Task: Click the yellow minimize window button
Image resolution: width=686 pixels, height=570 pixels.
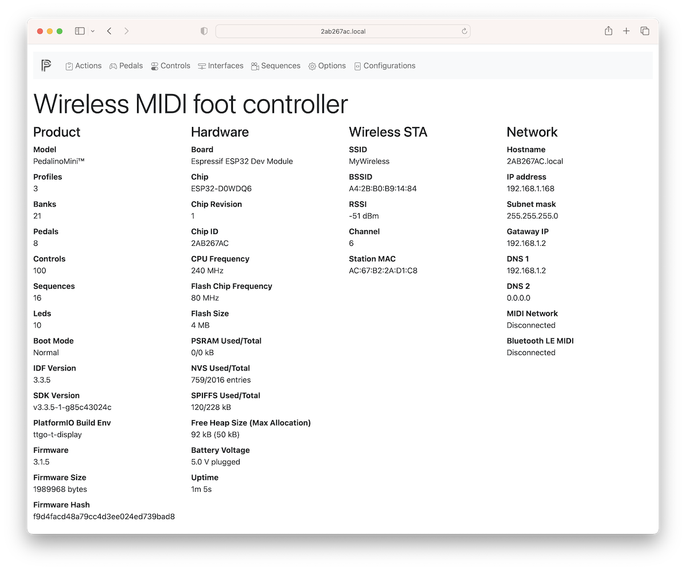Action: coord(50,31)
